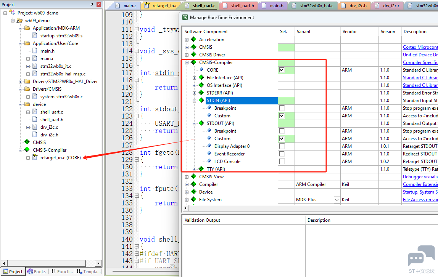Click the CMSIS-Compiler component icon in Project tree

tap(27, 150)
